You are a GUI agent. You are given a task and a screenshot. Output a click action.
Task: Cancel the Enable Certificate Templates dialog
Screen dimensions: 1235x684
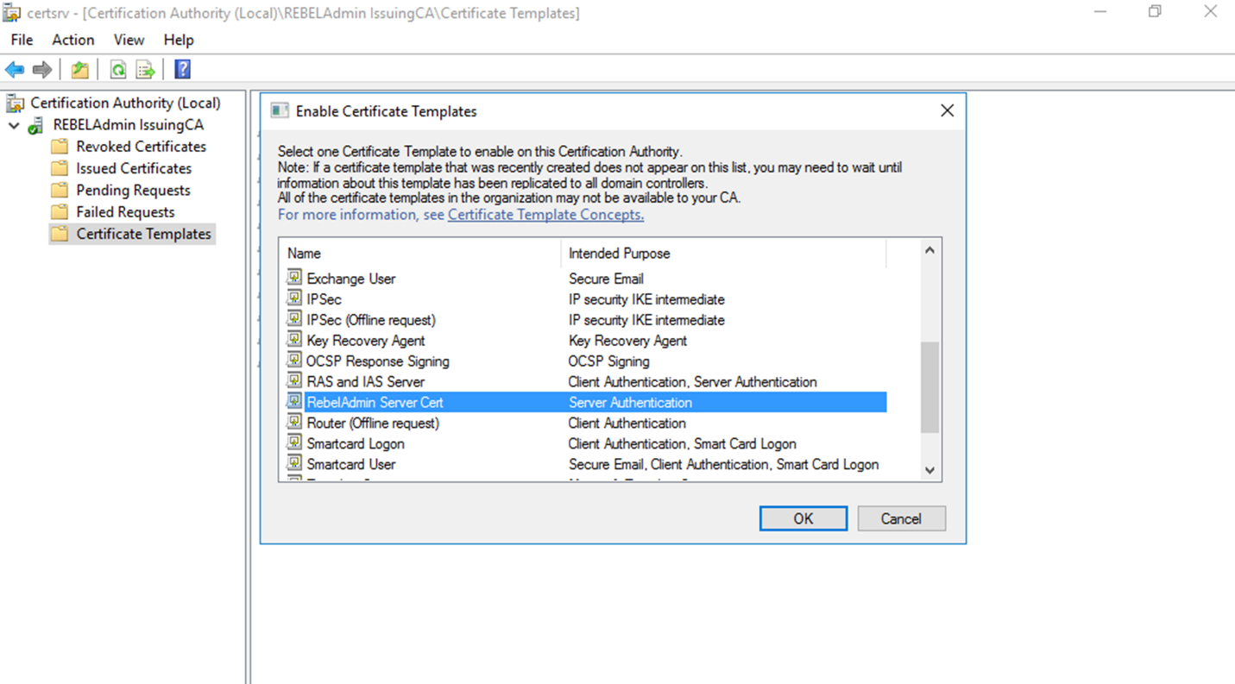tap(901, 518)
